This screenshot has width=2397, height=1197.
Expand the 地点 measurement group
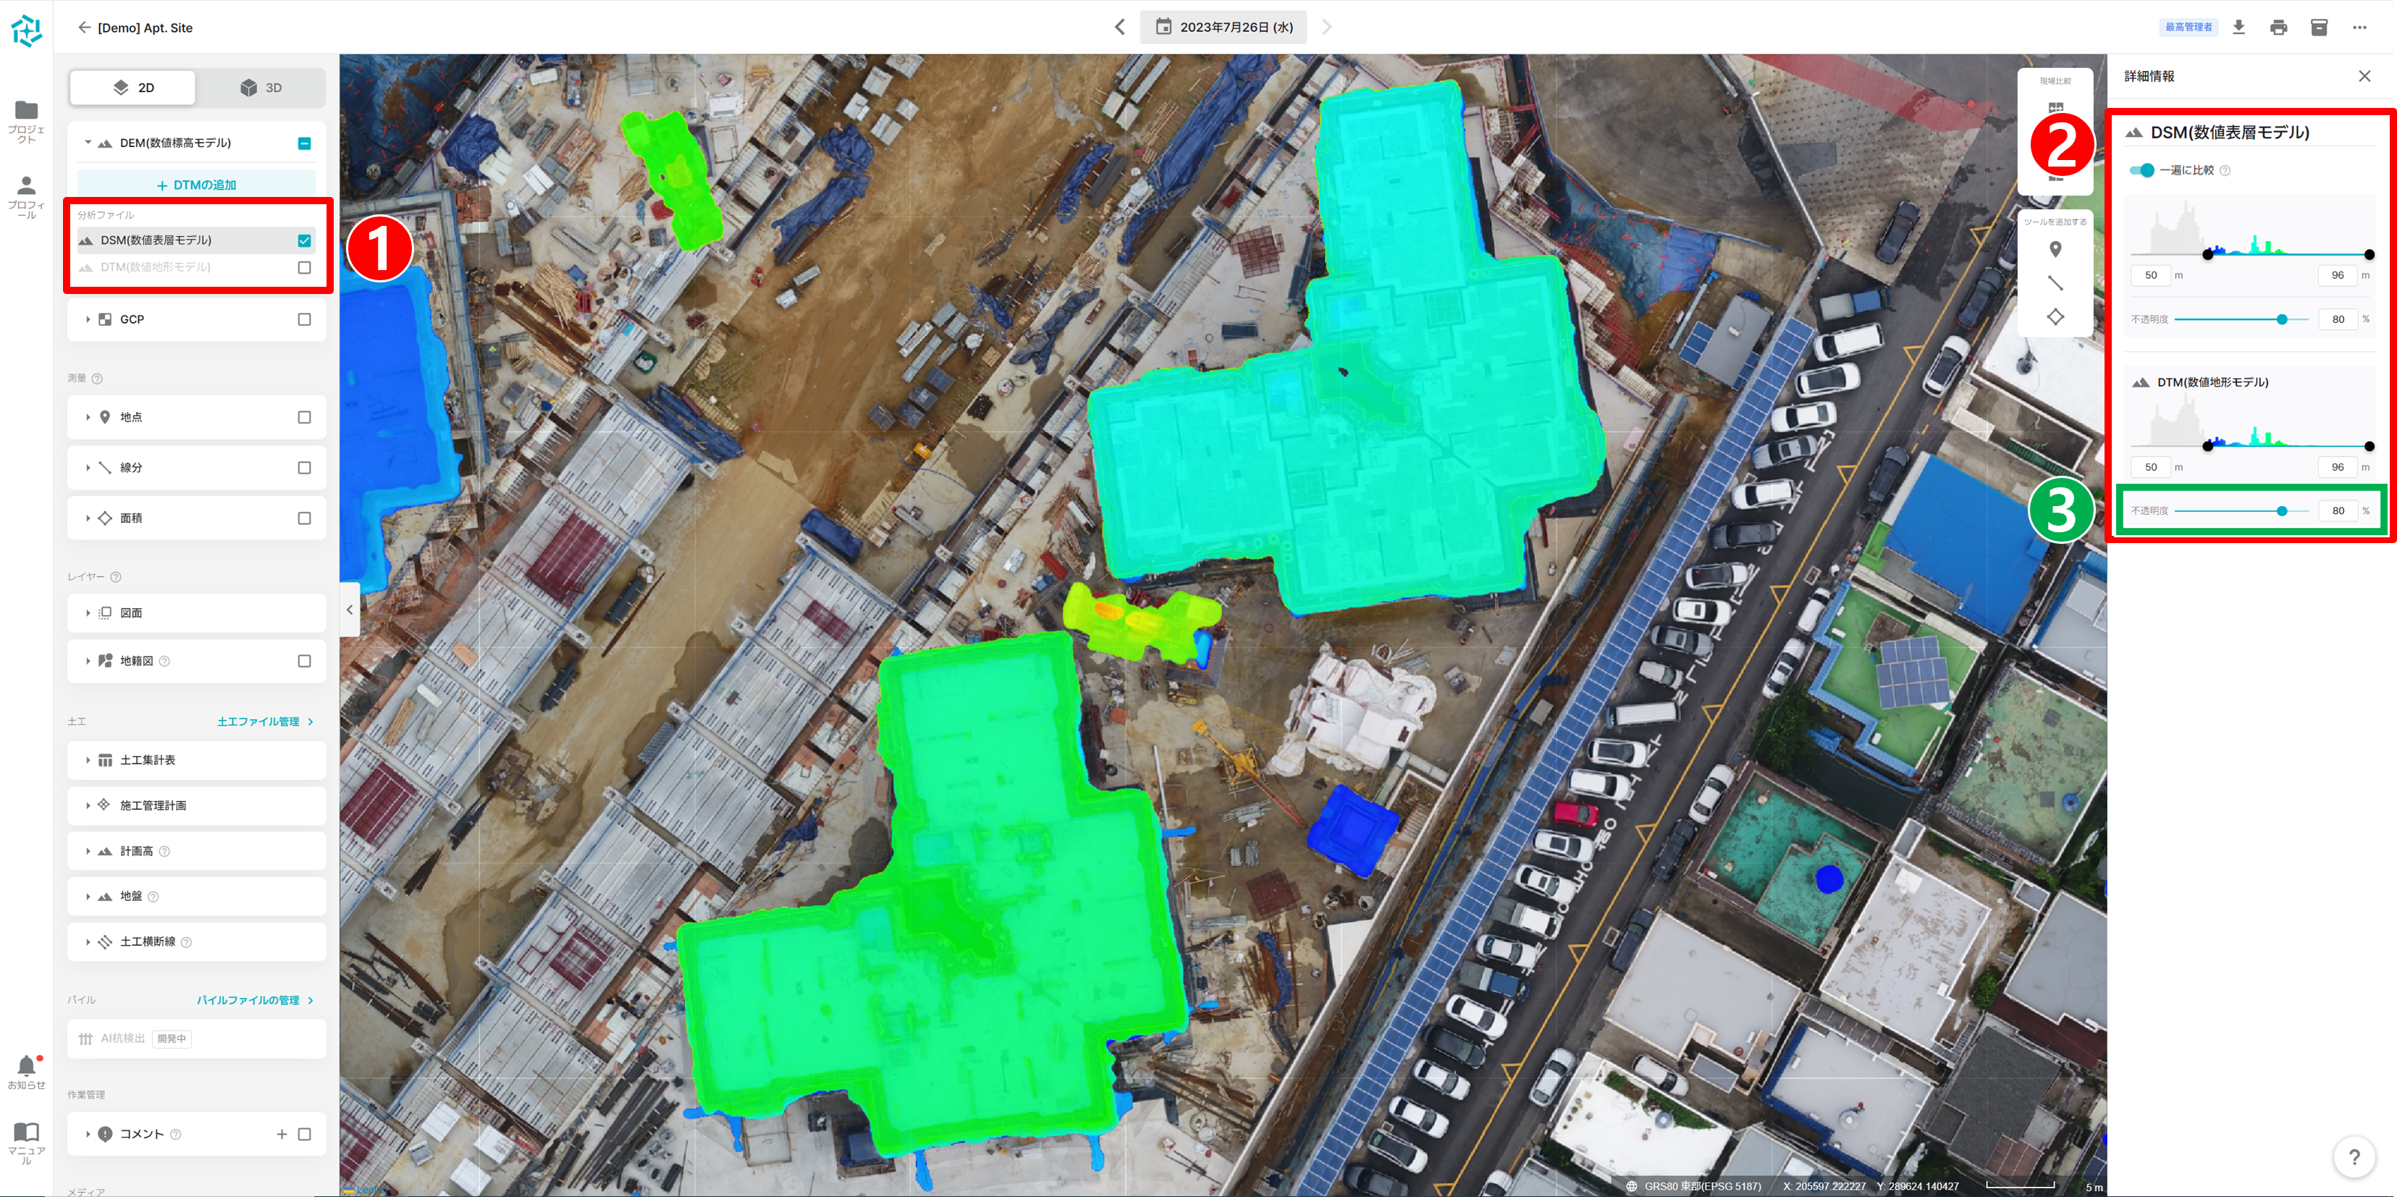click(88, 417)
